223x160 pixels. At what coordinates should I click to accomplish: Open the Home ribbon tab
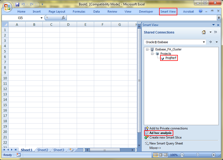click(x=21, y=12)
